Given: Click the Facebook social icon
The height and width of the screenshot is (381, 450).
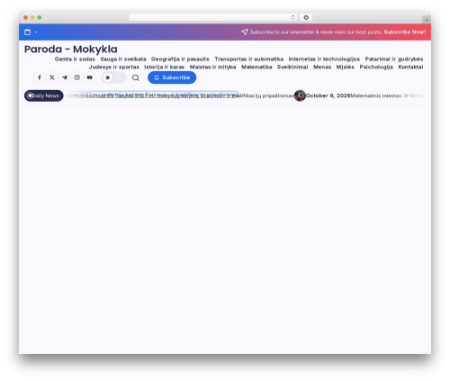Looking at the screenshot, I should tap(40, 77).
